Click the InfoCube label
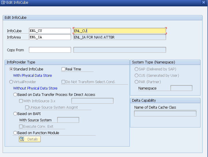 (x=14, y=31)
